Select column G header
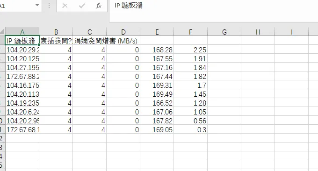 click(x=224, y=32)
